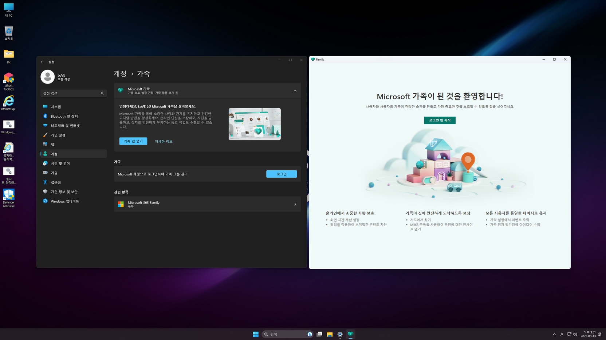Click 계정 breadcrumb in page title
606x340 pixels.
pyautogui.click(x=120, y=73)
